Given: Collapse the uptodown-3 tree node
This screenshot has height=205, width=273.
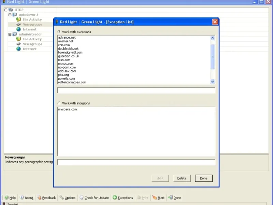Looking at the screenshot, I should pos(10,15).
